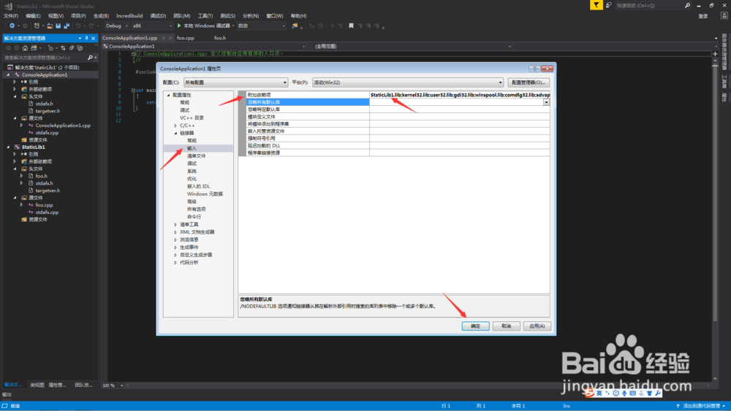Expand the XML 文档生成器 node
Viewport: 731px width, 411px height.
click(x=175, y=232)
